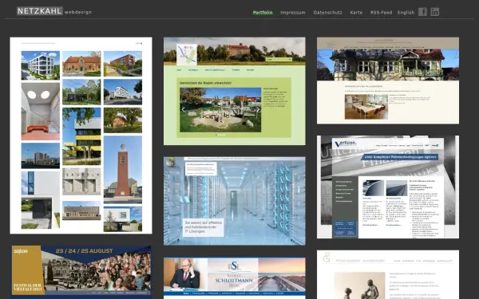Open the server room IT solutions thumbnail
The width and height of the screenshot is (479, 299).
pyautogui.click(x=234, y=201)
